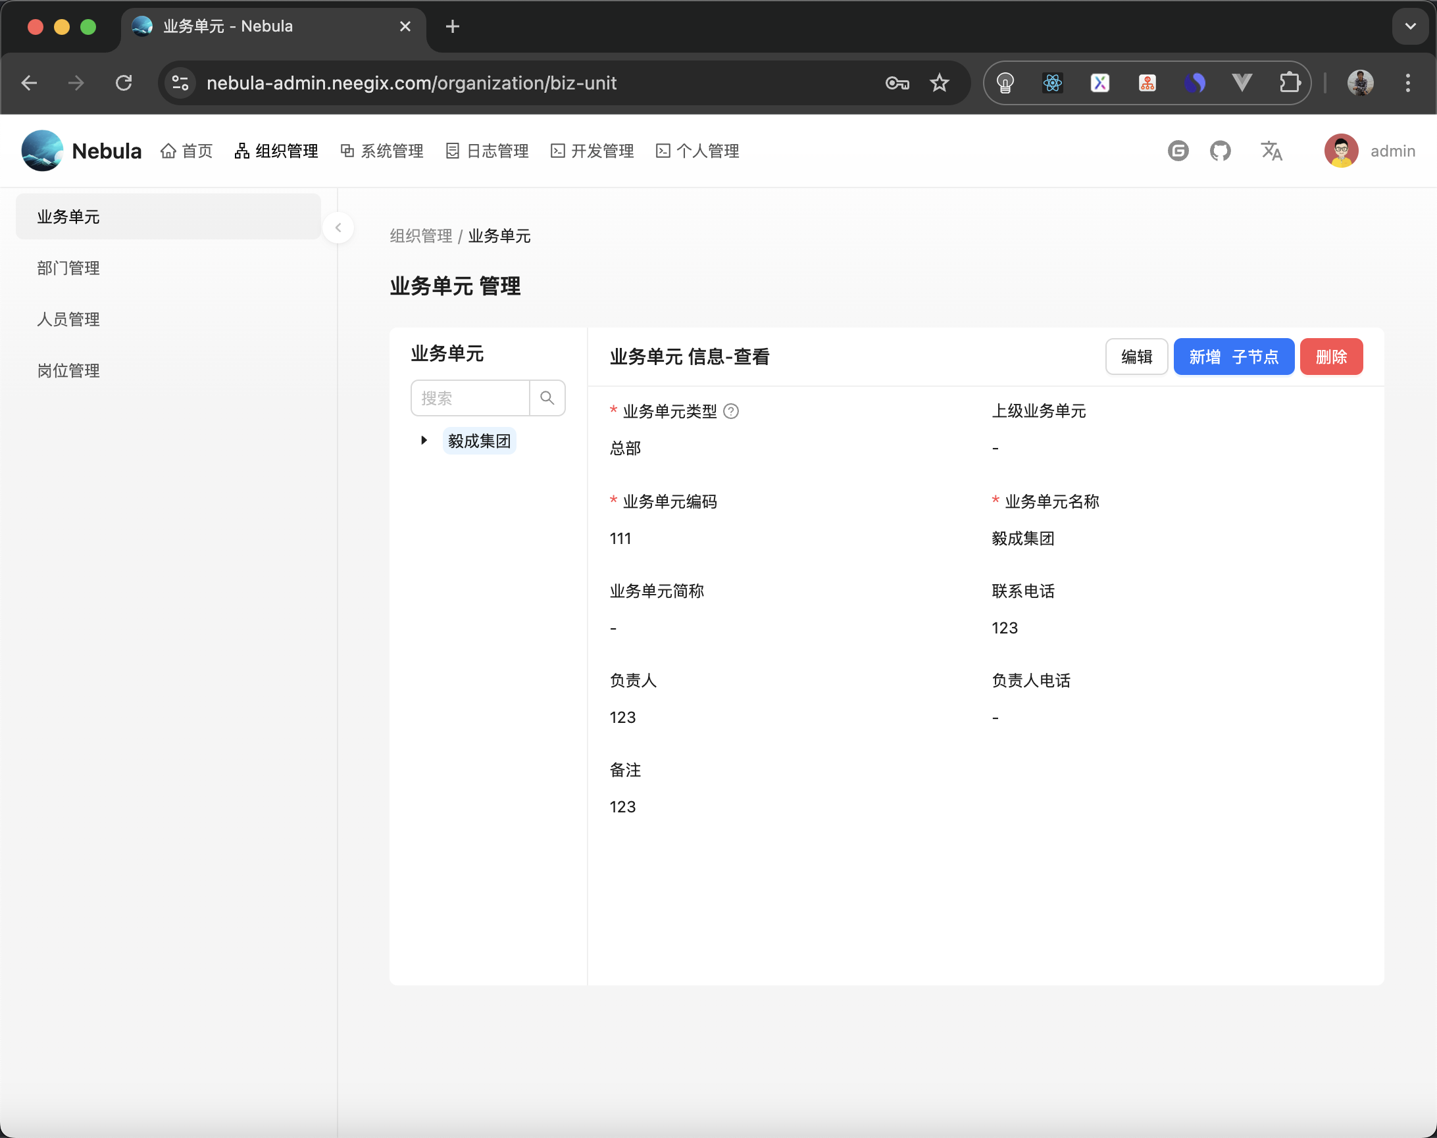Click the search magnifier in 业务单元 panel
The width and height of the screenshot is (1437, 1138).
(x=547, y=397)
